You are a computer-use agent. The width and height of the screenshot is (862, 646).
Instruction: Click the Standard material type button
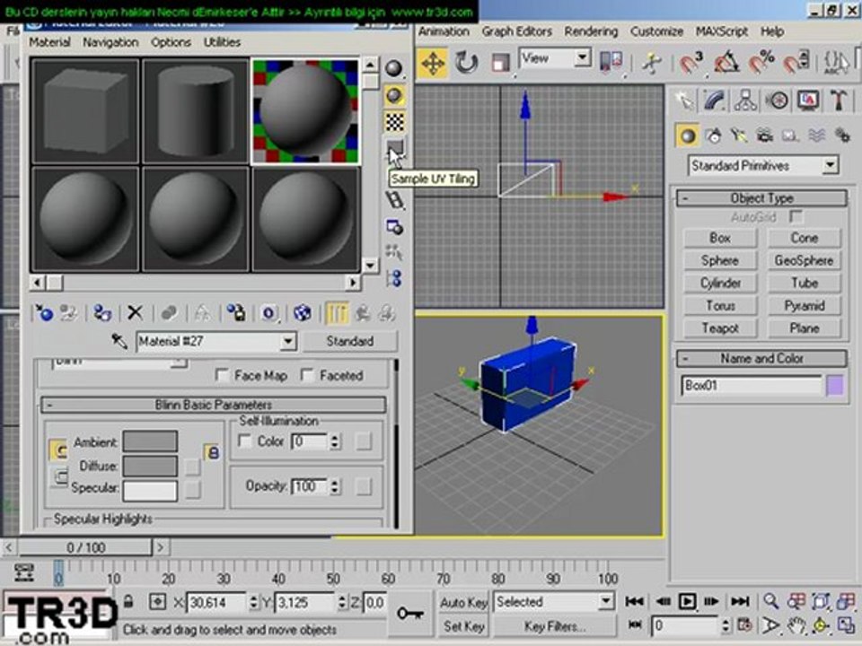(x=349, y=341)
